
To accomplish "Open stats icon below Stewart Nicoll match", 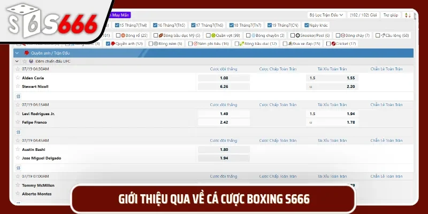I will pyautogui.click(x=18, y=96).
